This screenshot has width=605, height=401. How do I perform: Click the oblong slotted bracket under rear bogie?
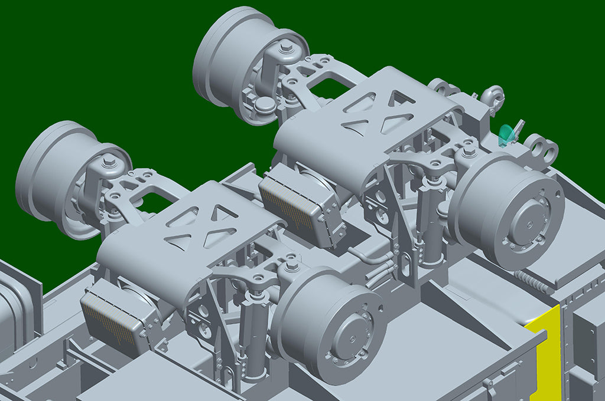pos(406,265)
